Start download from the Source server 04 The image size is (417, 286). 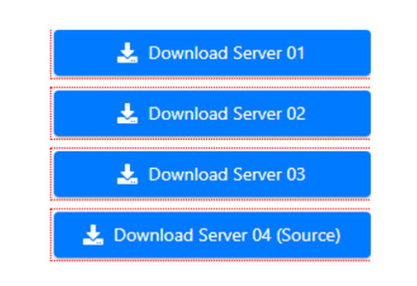point(212,235)
